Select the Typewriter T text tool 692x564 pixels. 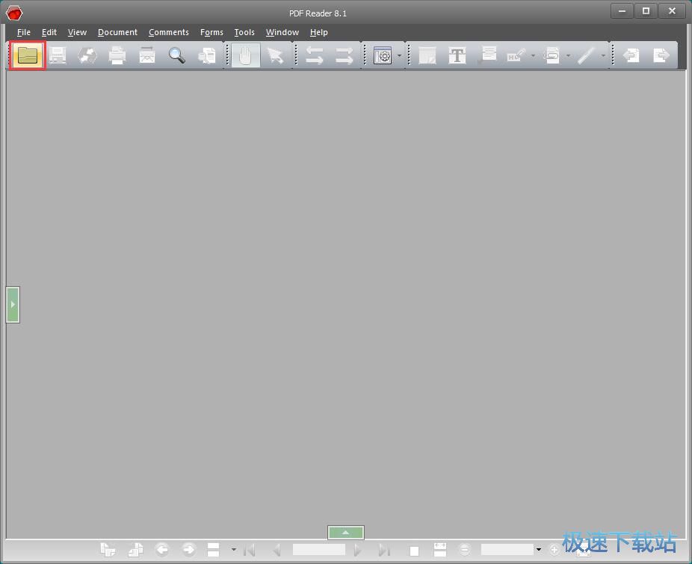[457, 55]
